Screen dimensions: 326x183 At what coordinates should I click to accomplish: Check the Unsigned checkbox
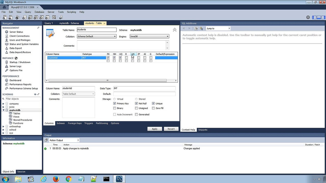(137, 108)
